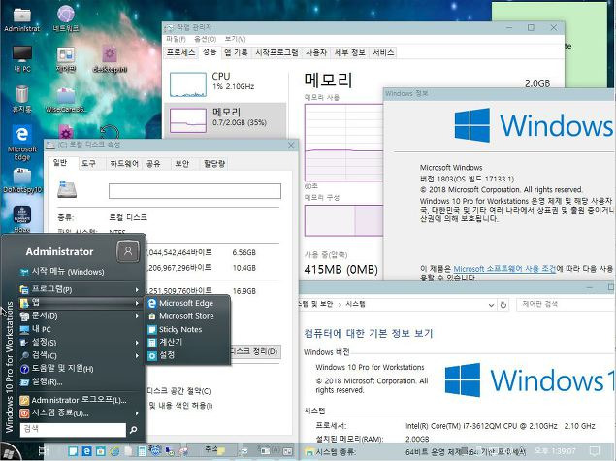
Task: Open the address bar history dropdown
Action: [x=491, y=305]
